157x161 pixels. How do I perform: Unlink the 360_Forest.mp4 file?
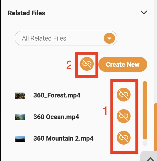[124, 95]
